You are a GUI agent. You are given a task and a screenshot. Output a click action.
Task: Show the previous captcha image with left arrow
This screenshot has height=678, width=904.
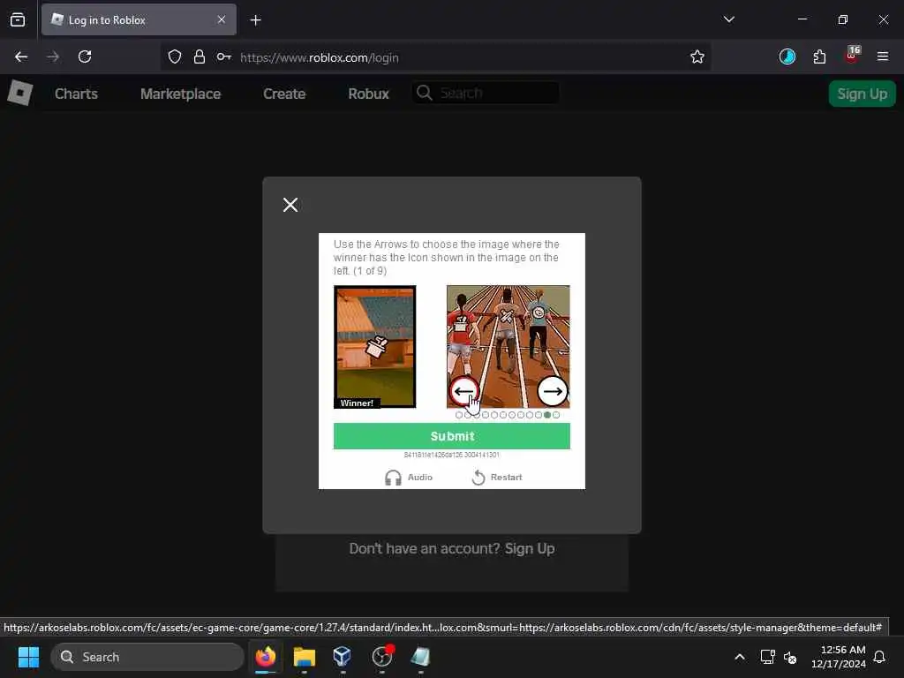[x=464, y=391]
